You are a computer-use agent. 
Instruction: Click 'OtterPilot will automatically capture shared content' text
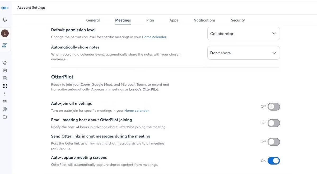[104, 165]
